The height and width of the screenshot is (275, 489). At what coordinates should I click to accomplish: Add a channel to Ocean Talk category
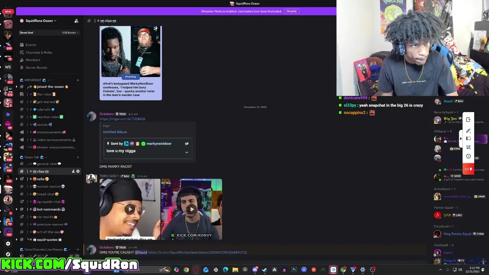point(78,157)
